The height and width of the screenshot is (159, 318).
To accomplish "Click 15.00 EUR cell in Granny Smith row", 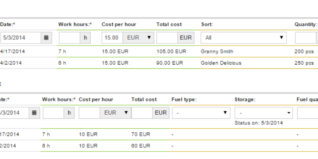I will (115, 51).
